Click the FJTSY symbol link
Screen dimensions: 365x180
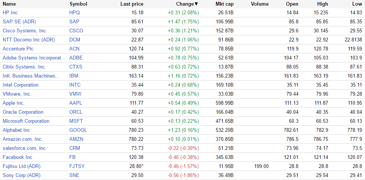coord(77,166)
